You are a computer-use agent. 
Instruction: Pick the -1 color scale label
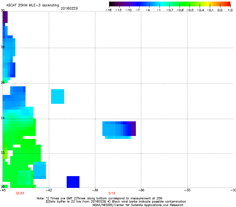point(158,10)
